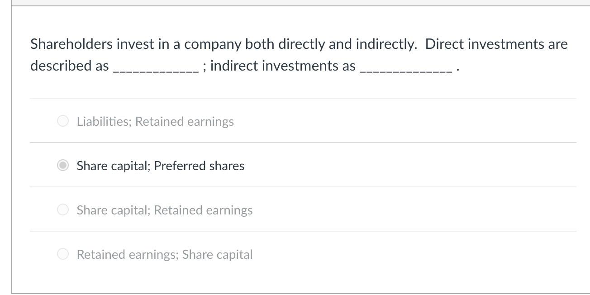Click the radio circle for Share capital; Retained earnings

[63, 209]
